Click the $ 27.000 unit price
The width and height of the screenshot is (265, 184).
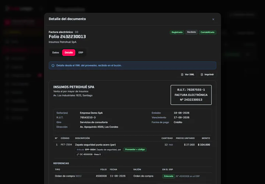189,145
